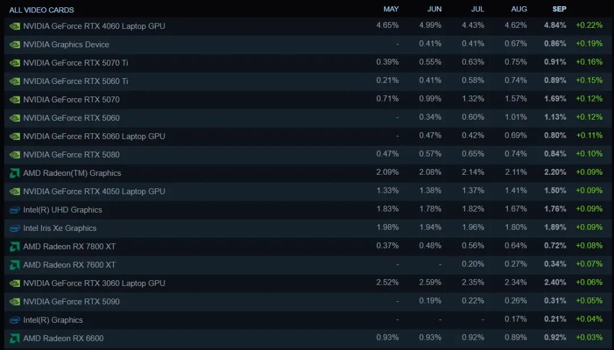The width and height of the screenshot is (614, 350).
Task: Click AMD logo beside Radeon RX 6600
Action: pos(14,338)
